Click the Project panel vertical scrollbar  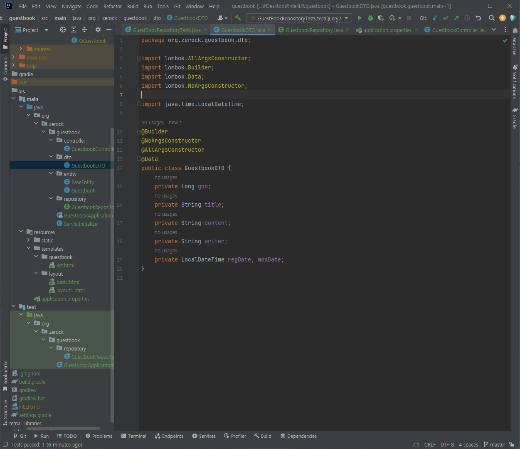coord(112,274)
